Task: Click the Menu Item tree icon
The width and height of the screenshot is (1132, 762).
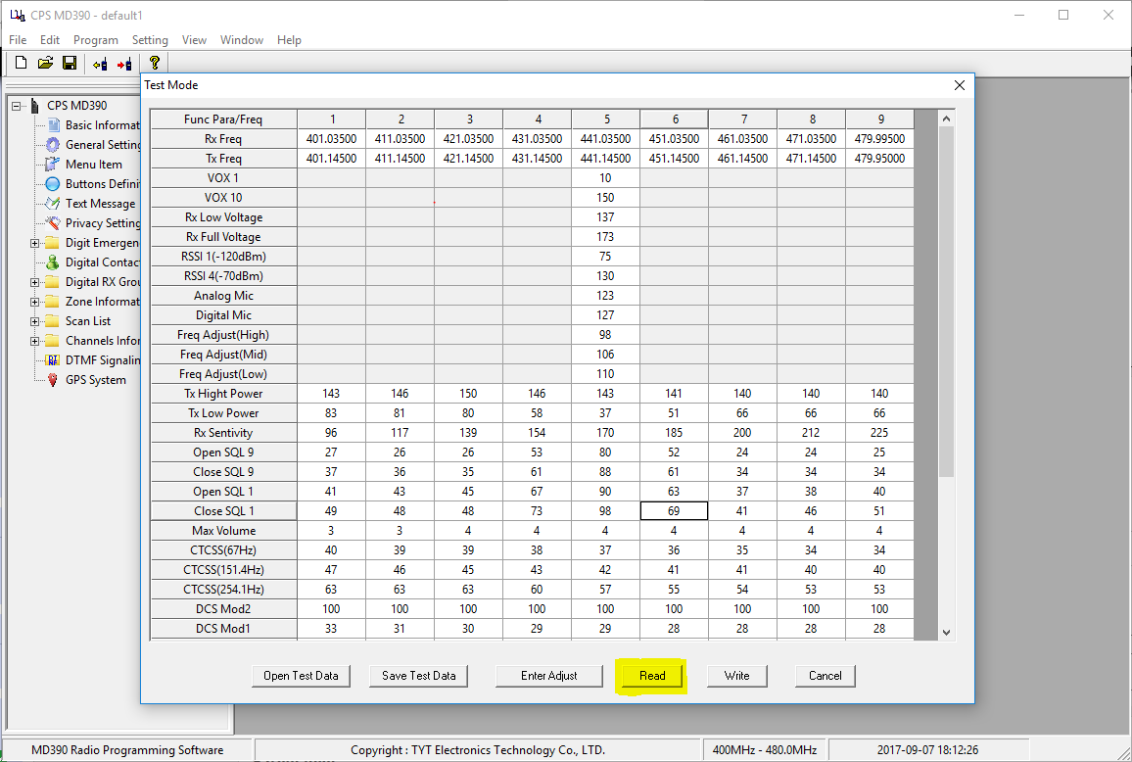Action: tap(52, 164)
